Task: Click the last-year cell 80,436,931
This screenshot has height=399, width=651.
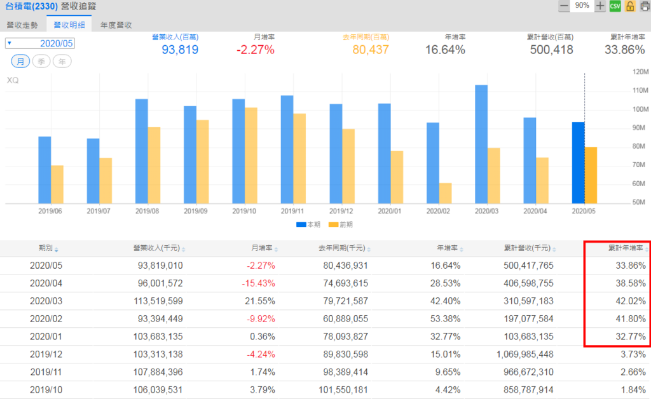Action: pyautogui.click(x=346, y=266)
